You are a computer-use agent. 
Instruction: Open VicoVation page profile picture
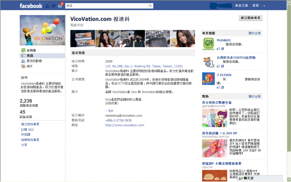42,30
